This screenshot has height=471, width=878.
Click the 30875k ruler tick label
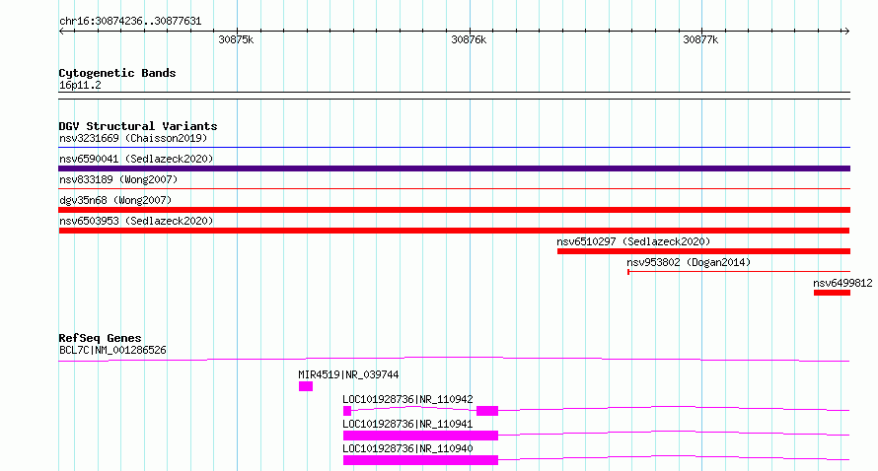[236, 39]
